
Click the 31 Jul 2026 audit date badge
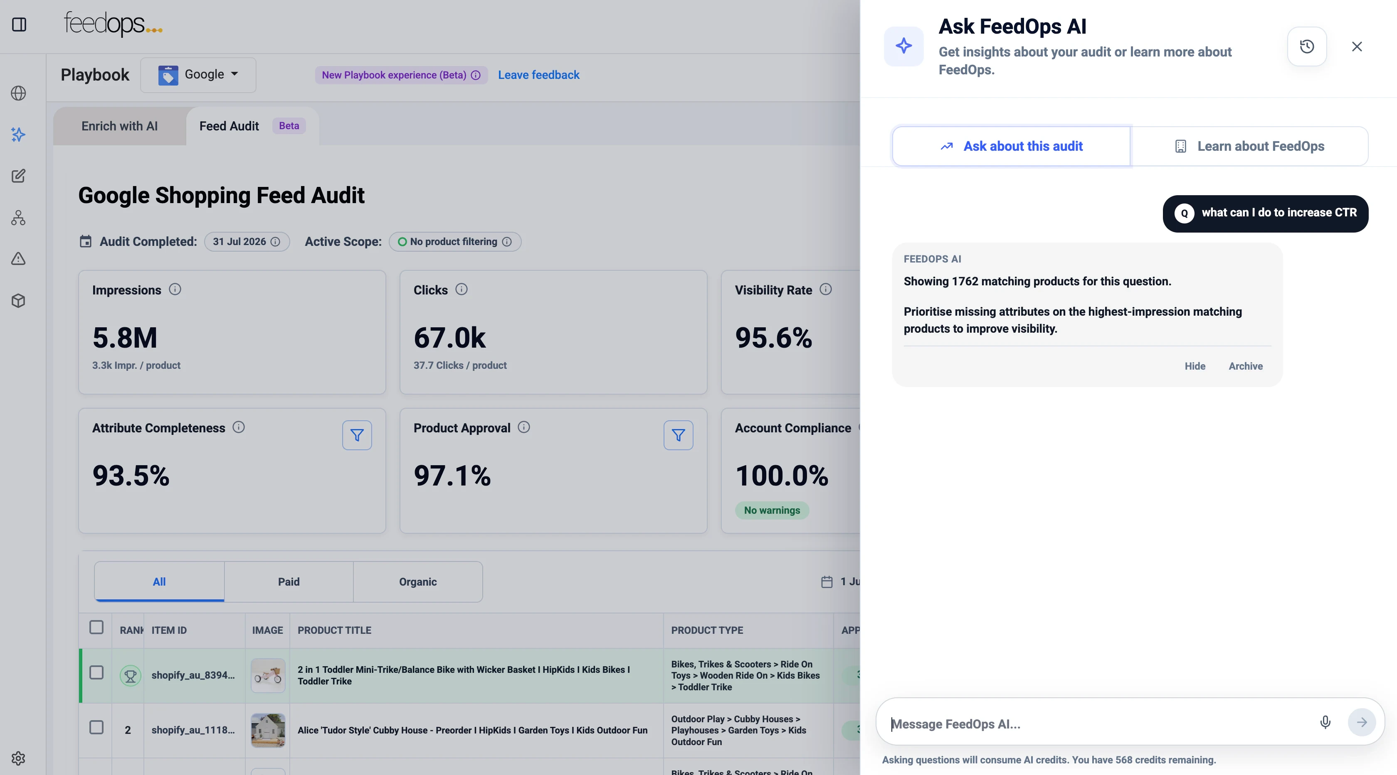tap(247, 242)
